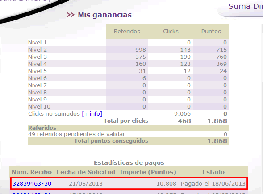Click '49 referidos pendientes de validar' text
The height and width of the screenshot is (194, 263).
pyautogui.click(x=76, y=134)
